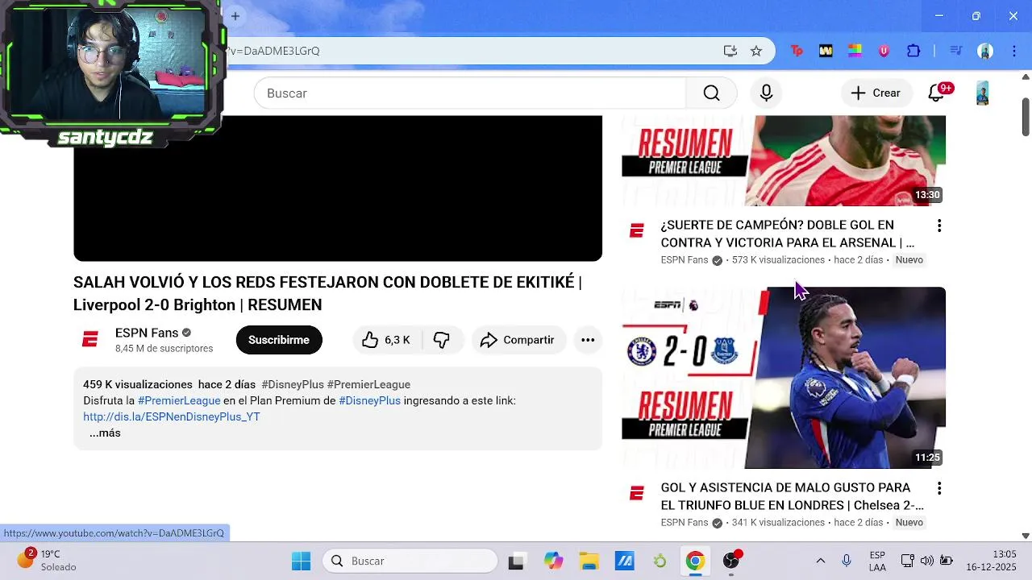This screenshot has height=580, width=1032.
Task: Click the tray microphone icon
Action: coord(847,561)
